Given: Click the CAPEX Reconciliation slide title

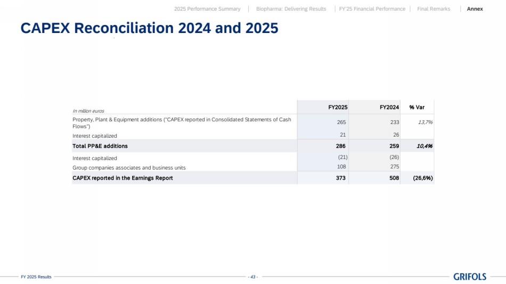Looking at the screenshot, I should pyautogui.click(x=149, y=28).
